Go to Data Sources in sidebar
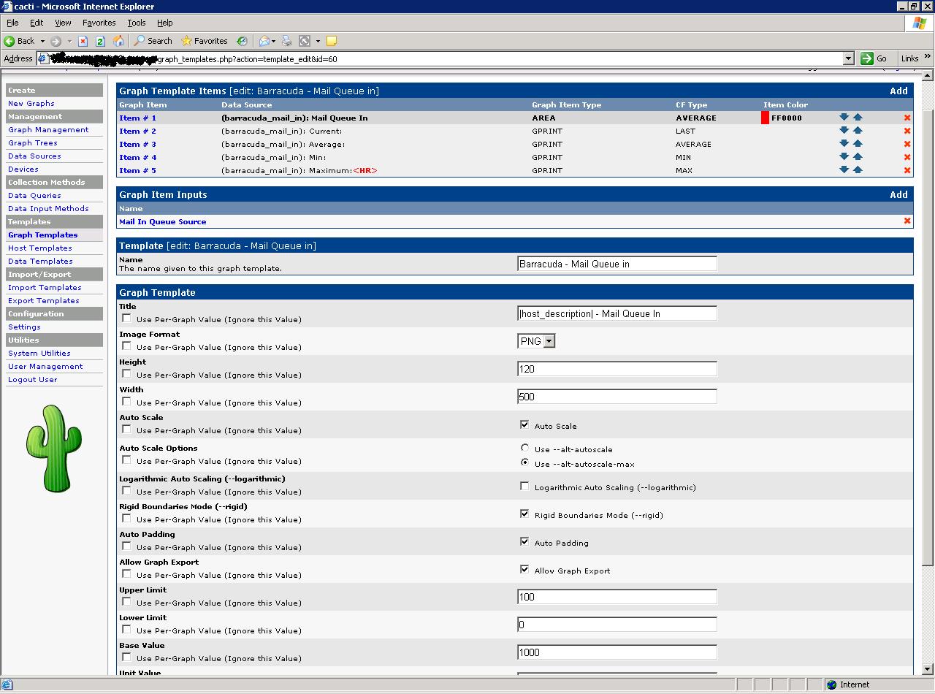This screenshot has height=694, width=935. 34,156
